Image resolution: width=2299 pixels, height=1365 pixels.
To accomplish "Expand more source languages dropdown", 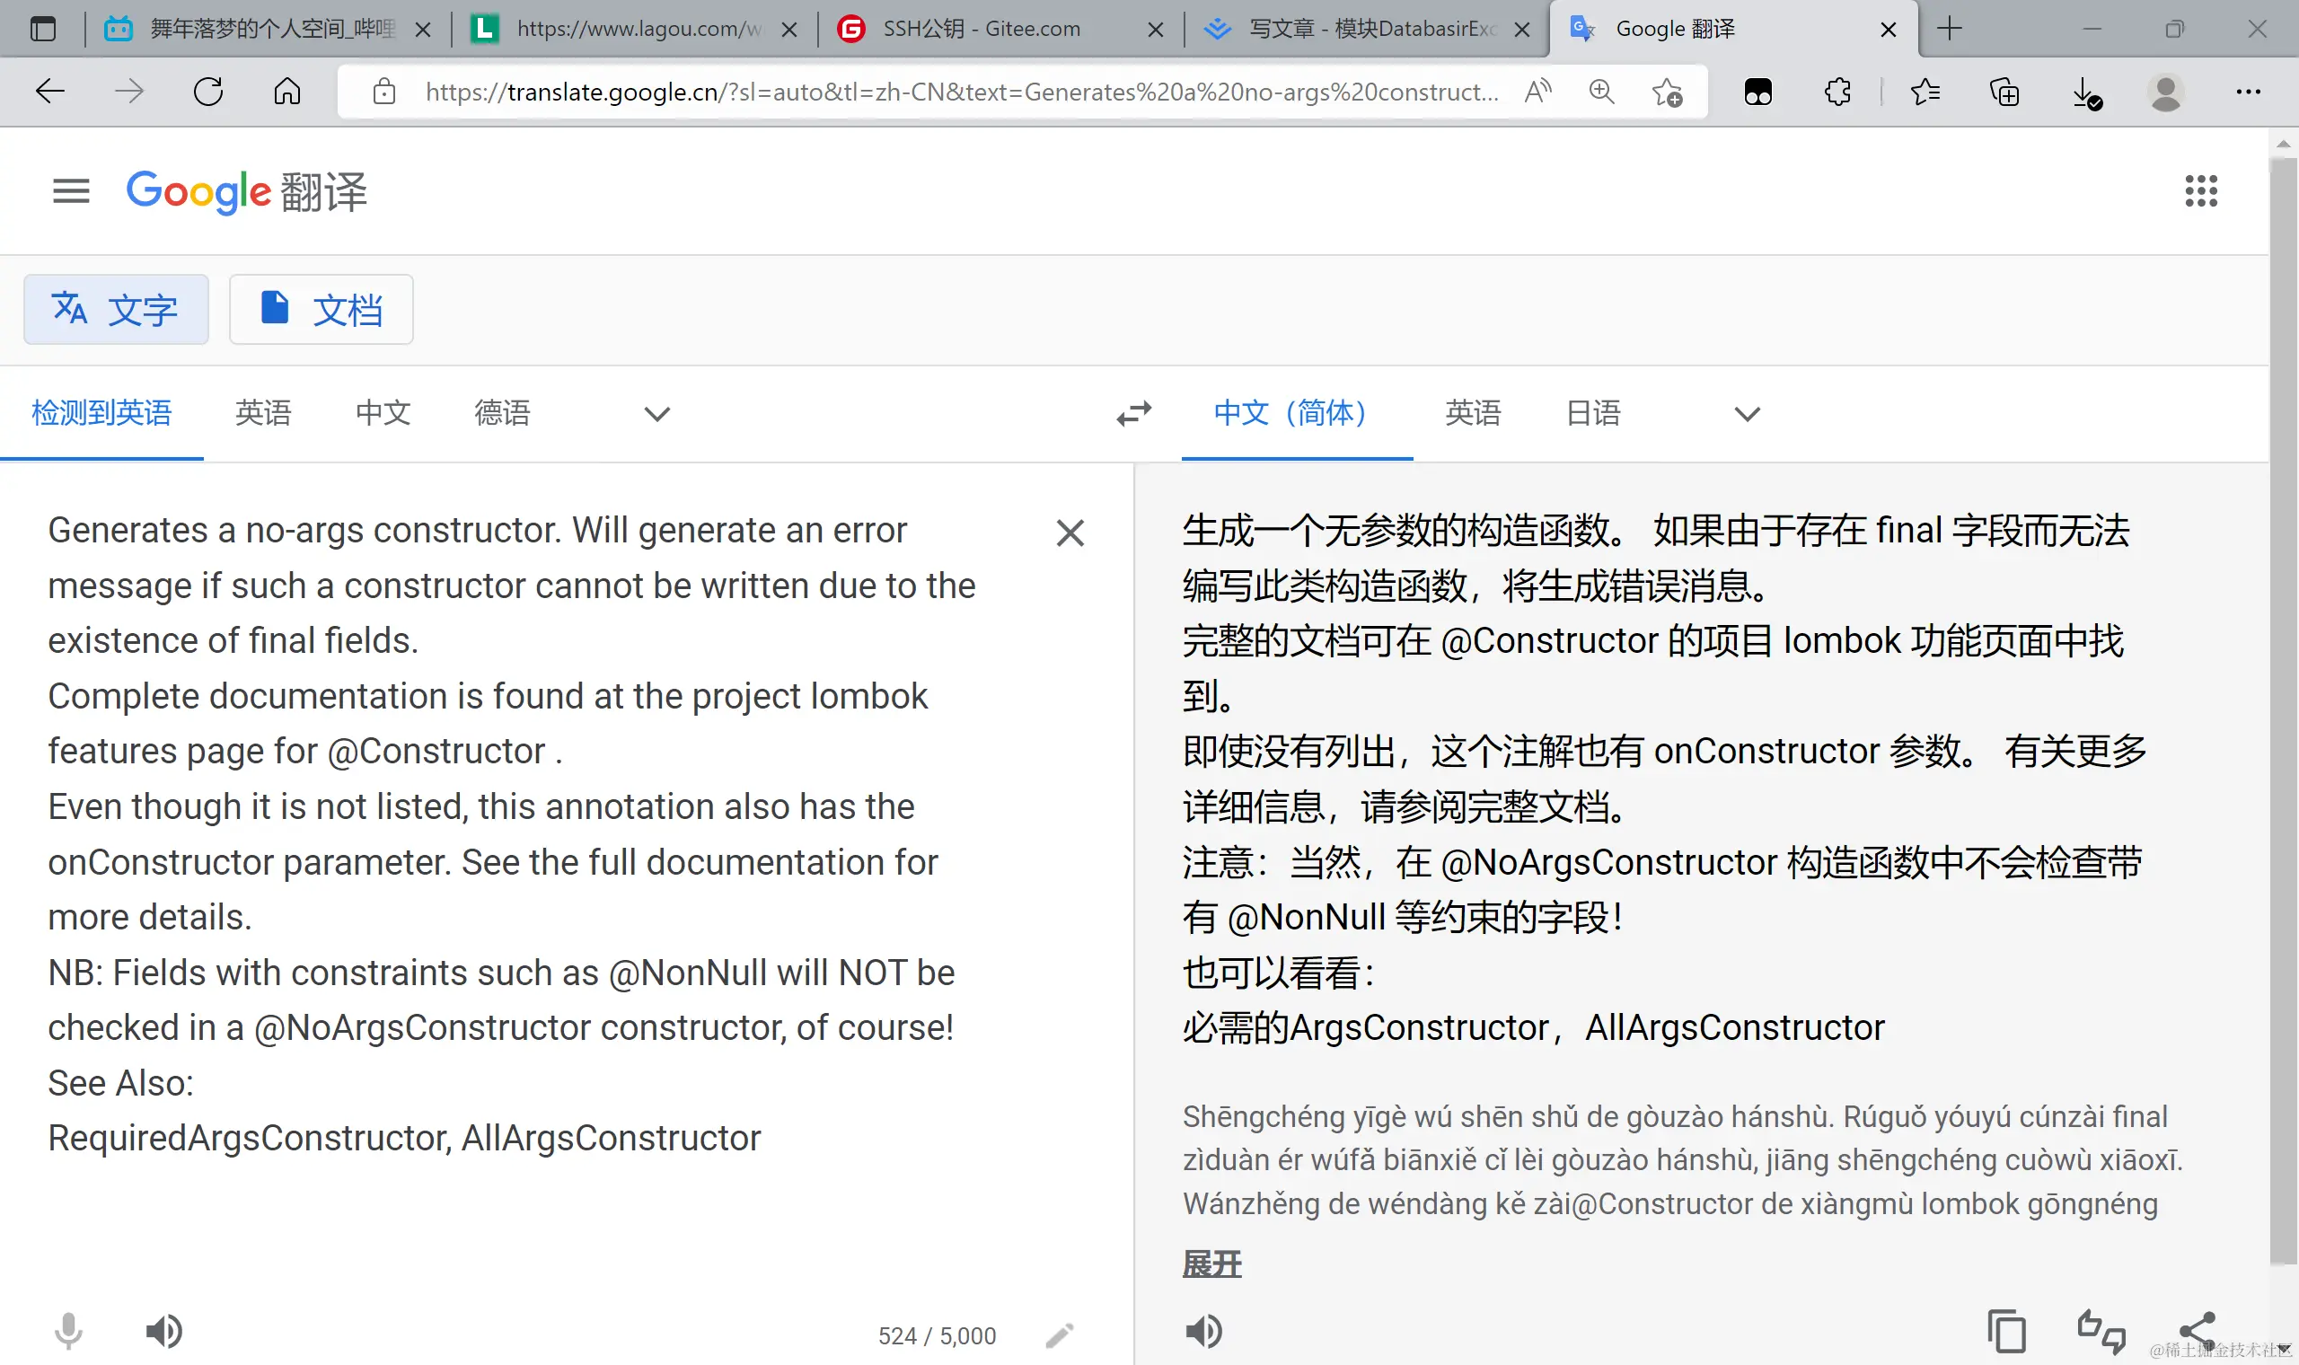I will pyautogui.click(x=656, y=413).
